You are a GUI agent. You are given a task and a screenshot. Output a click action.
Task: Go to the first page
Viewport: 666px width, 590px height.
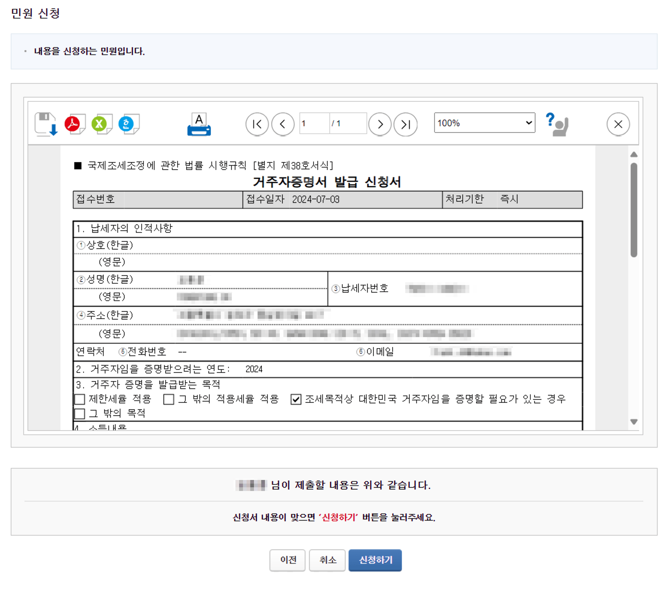[257, 124]
